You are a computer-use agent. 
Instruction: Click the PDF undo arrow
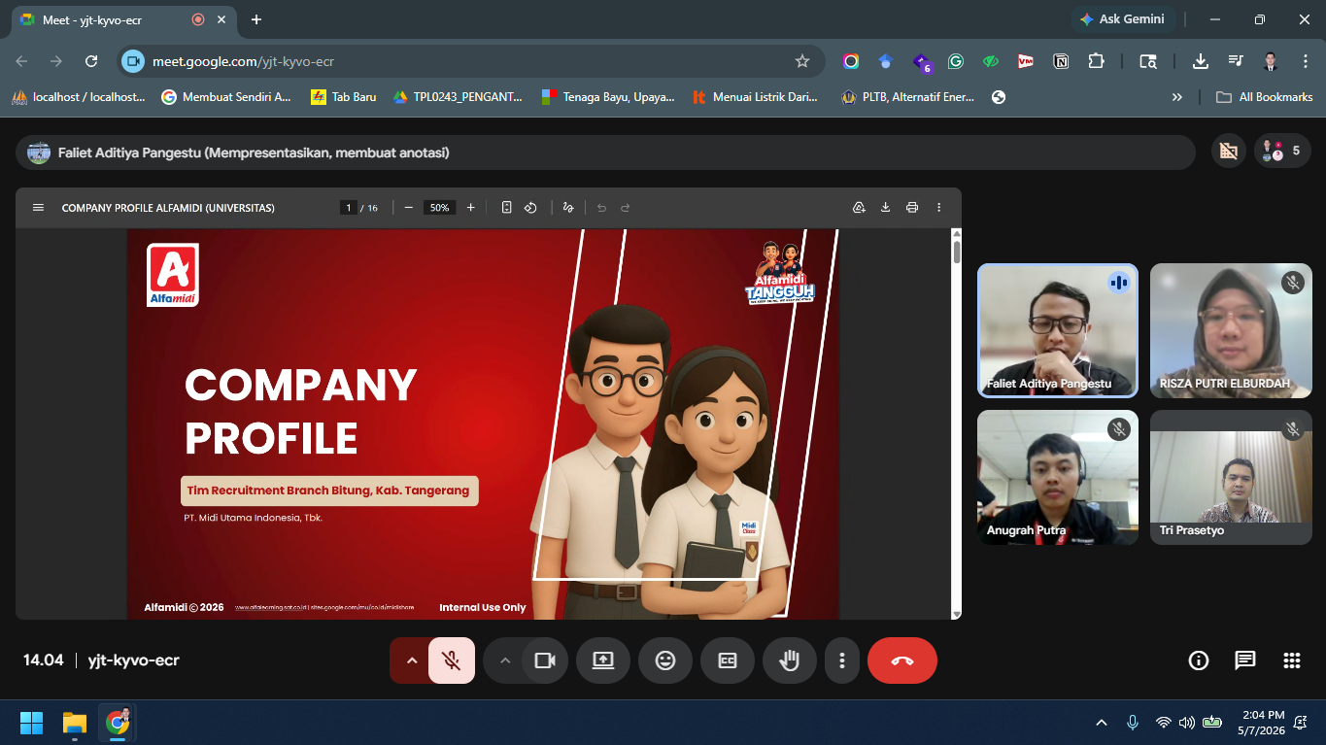pyautogui.click(x=601, y=208)
